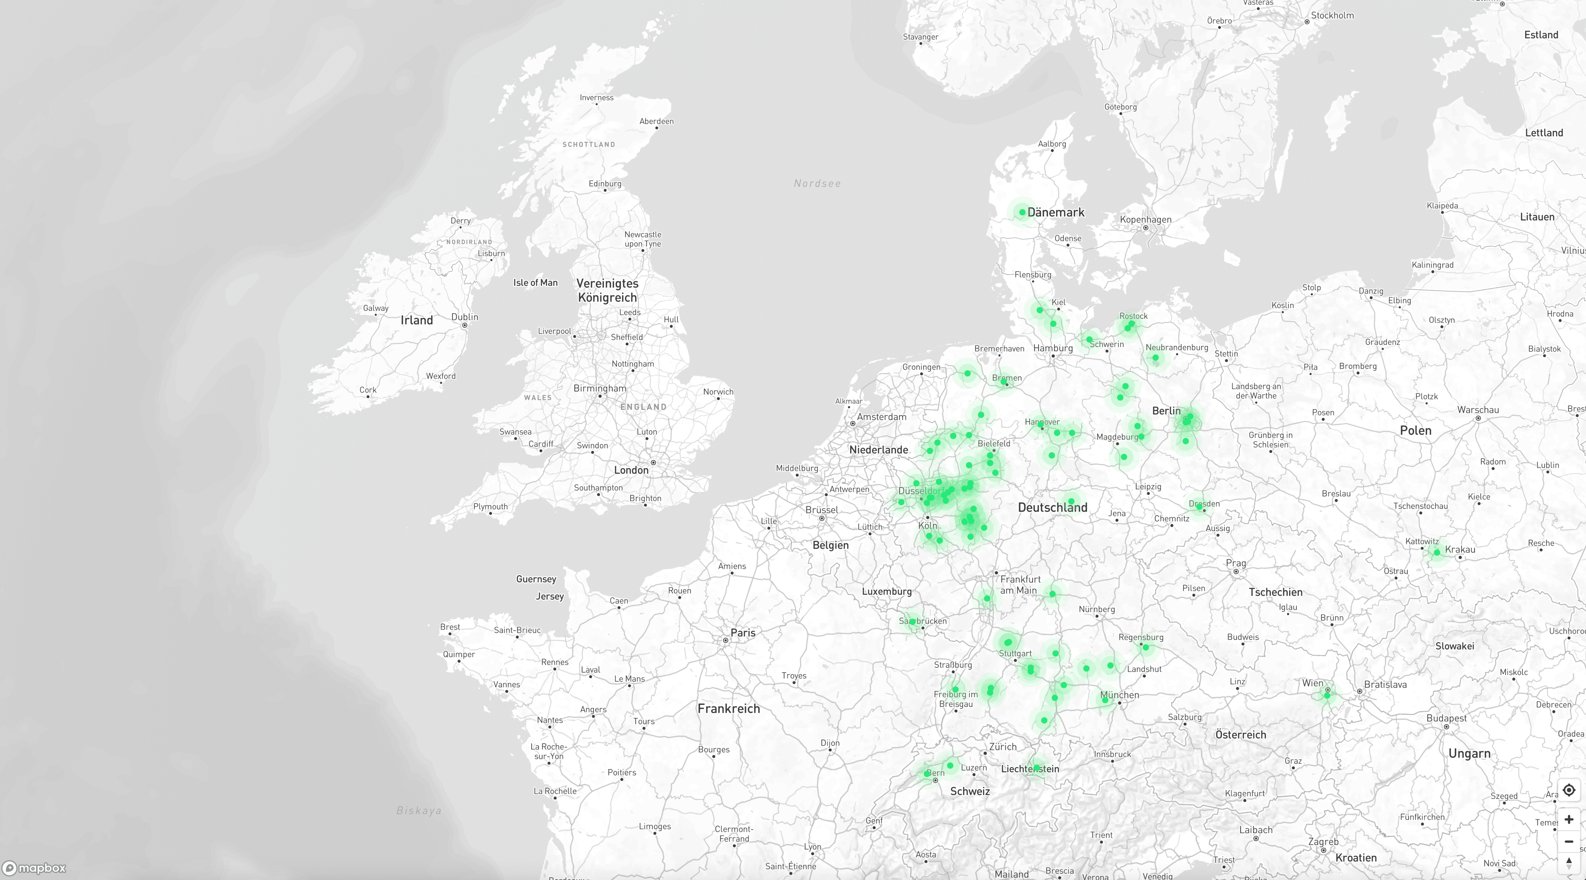
Task: Click the London city label
Action: pyautogui.click(x=631, y=470)
